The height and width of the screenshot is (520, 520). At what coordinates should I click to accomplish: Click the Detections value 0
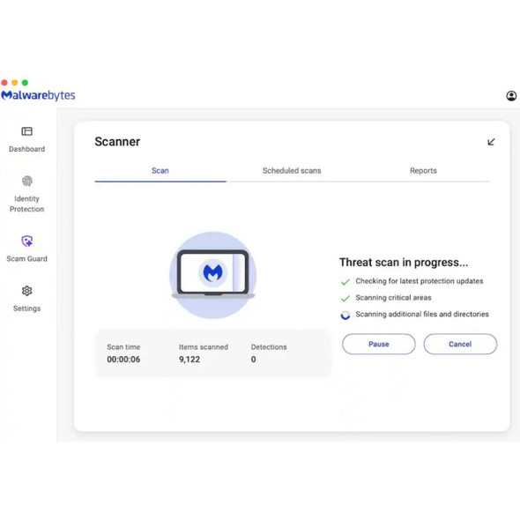pyautogui.click(x=253, y=360)
